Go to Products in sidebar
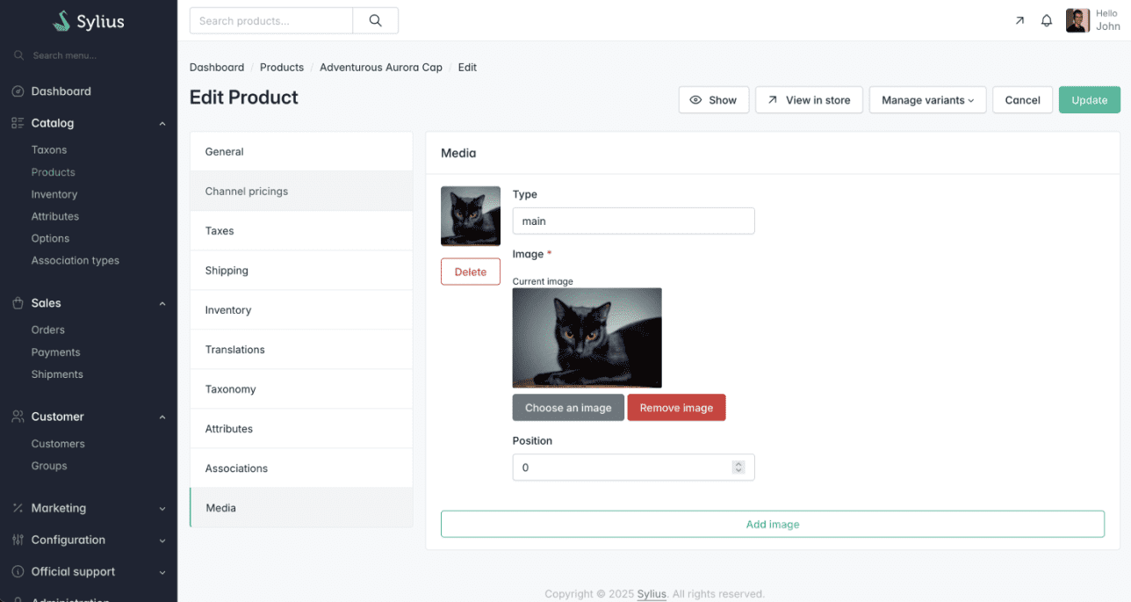 point(54,172)
